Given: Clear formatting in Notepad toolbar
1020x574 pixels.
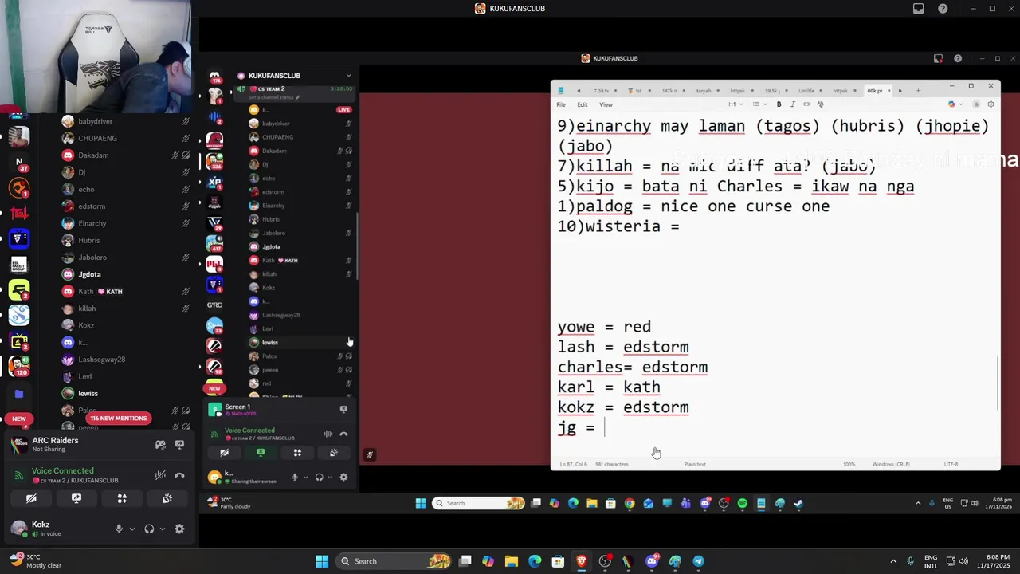Looking at the screenshot, I should click(820, 104).
